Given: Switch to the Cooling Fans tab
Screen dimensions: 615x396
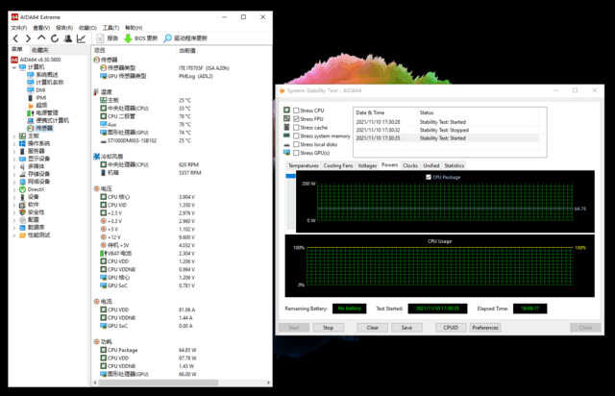Looking at the screenshot, I should point(338,165).
